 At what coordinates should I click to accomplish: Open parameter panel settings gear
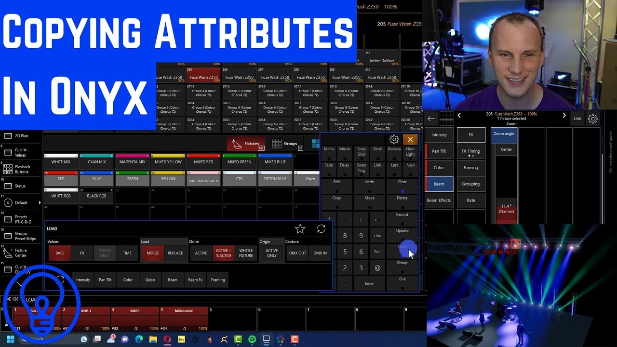[593, 119]
